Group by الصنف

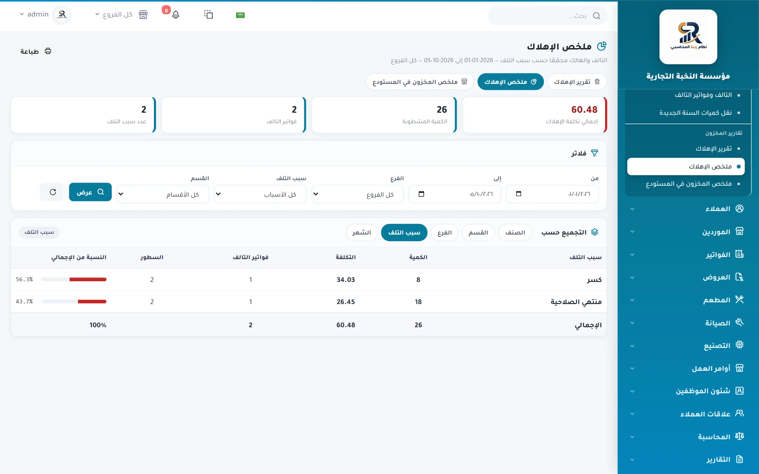click(515, 232)
